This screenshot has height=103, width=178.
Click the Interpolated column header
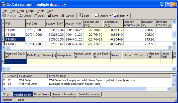[65, 55]
